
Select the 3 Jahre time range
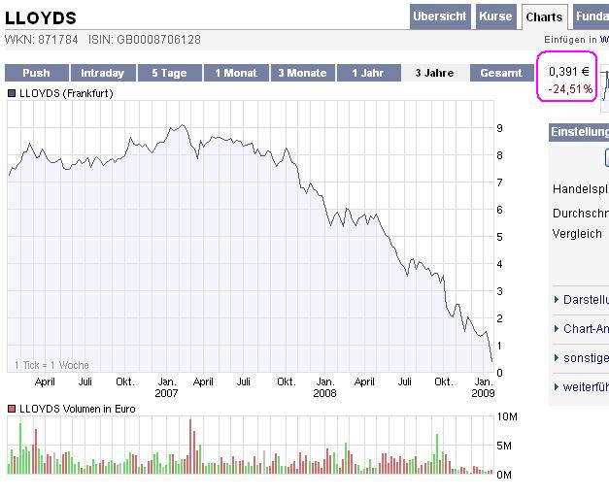(x=434, y=73)
